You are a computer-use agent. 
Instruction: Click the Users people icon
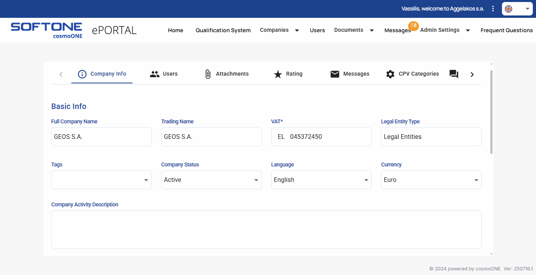[155, 74]
